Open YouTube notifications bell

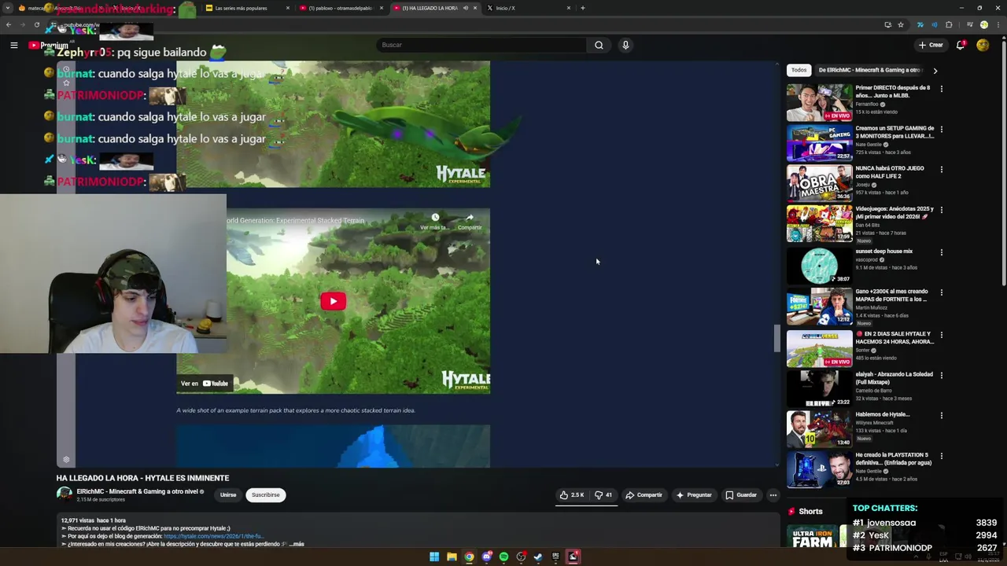click(x=961, y=45)
